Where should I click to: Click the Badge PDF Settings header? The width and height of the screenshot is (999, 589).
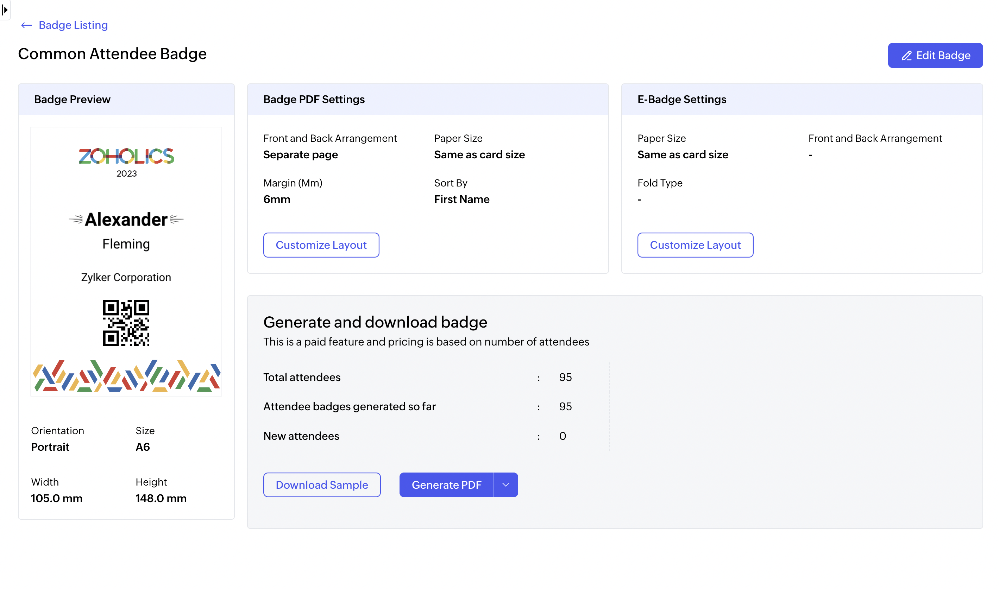(x=314, y=99)
